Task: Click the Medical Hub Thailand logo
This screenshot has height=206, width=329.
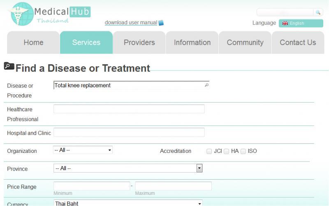Action: pos(49,14)
